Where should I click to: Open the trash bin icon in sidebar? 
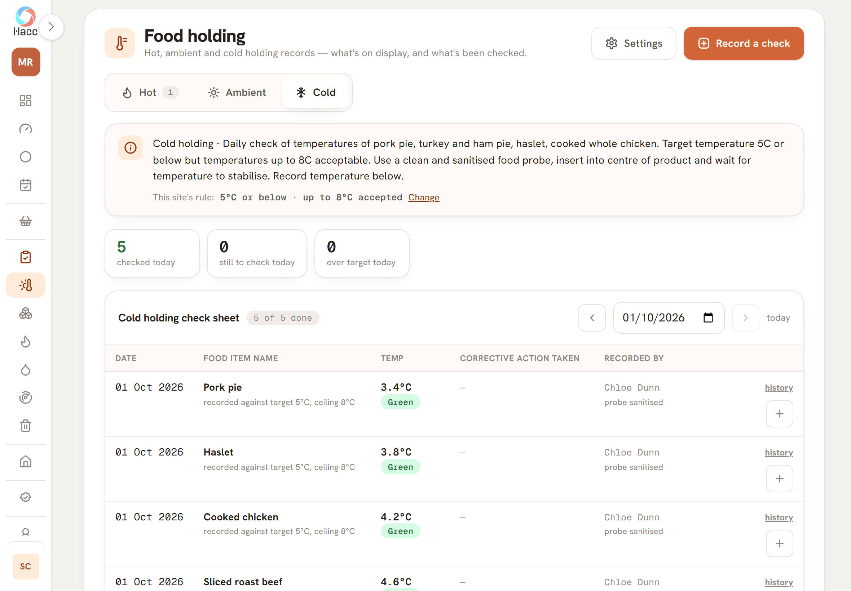[26, 426]
